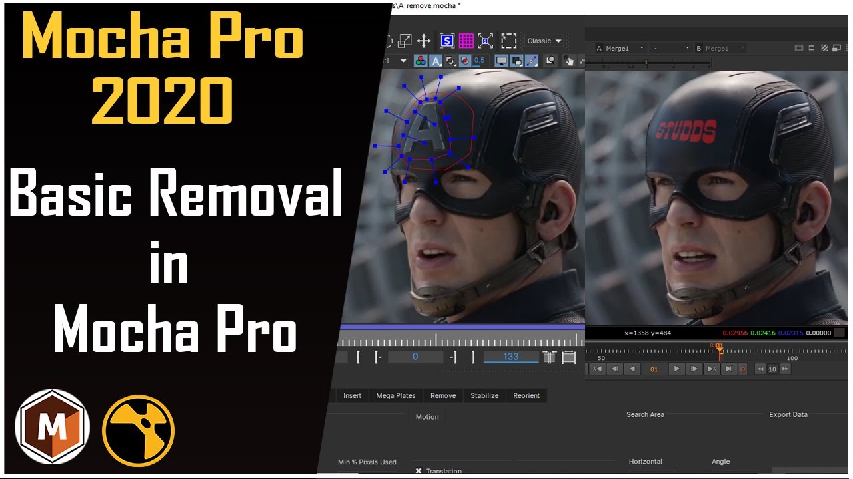
Task: Open the Classic layout dropdown
Action: pyautogui.click(x=544, y=41)
